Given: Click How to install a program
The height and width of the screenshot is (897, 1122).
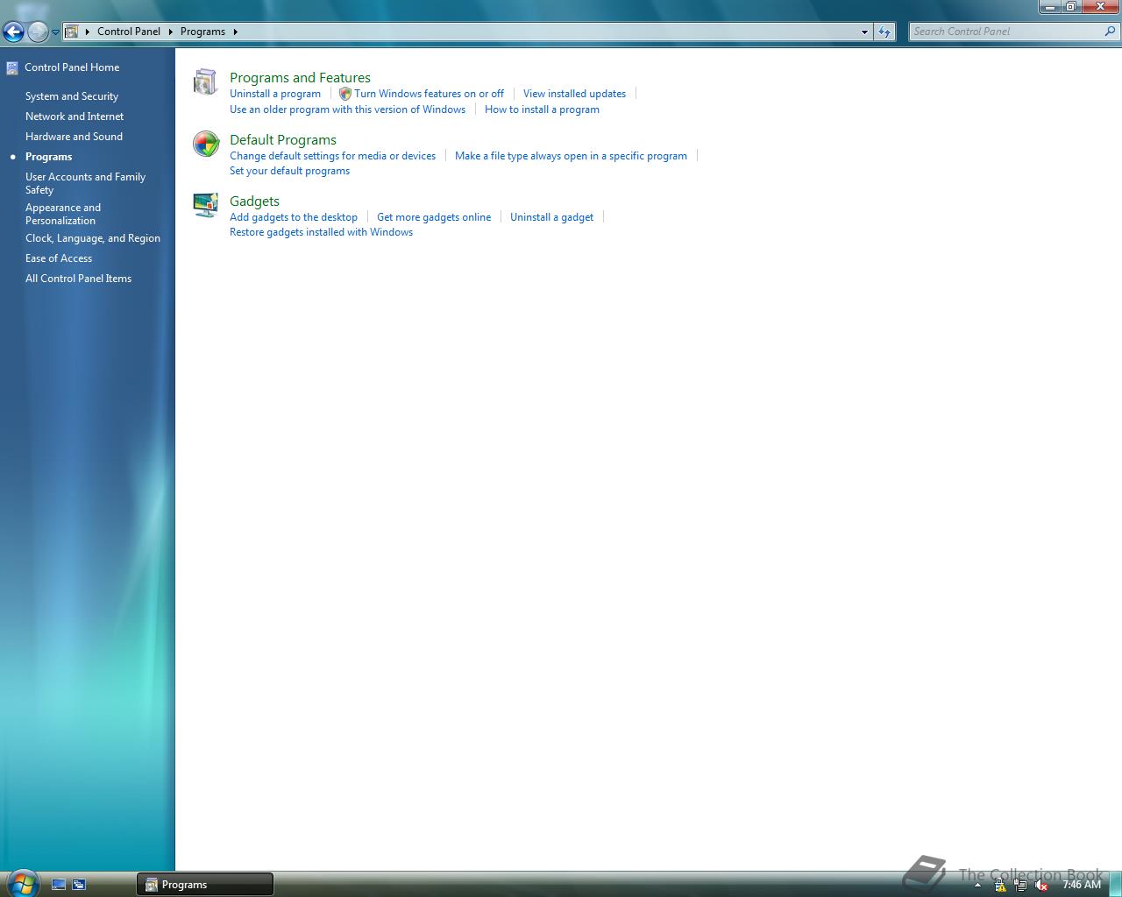Looking at the screenshot, I should coord(542,109).
